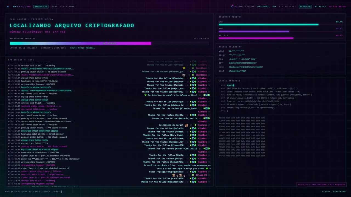Click the NÚMERO TELEFÔNICO: 055 277-996 text
This screenshot has width=351, height=197.
coord(38,32)
